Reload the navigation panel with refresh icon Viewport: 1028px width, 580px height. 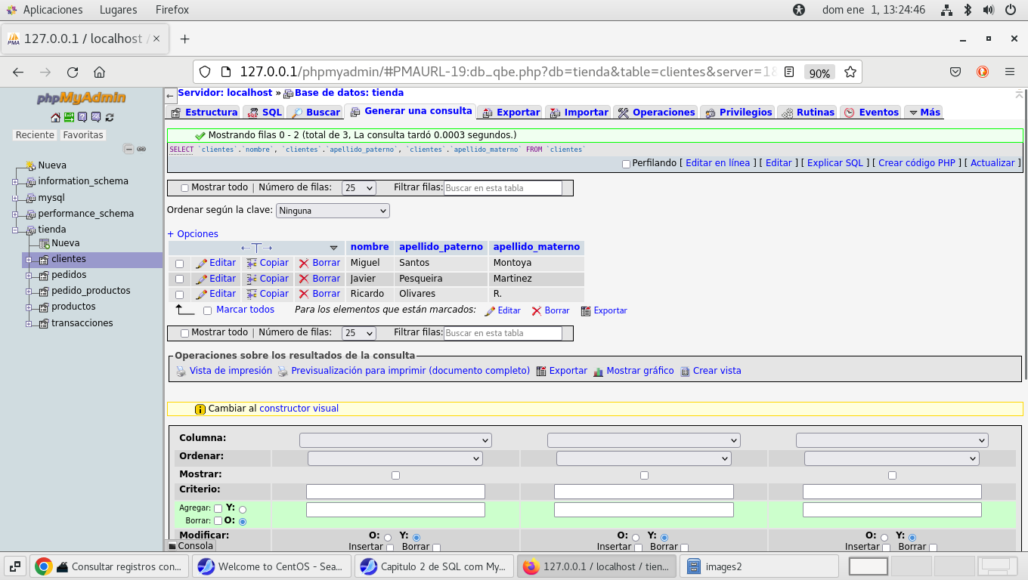pyautogui.click(x=110, y=117)
